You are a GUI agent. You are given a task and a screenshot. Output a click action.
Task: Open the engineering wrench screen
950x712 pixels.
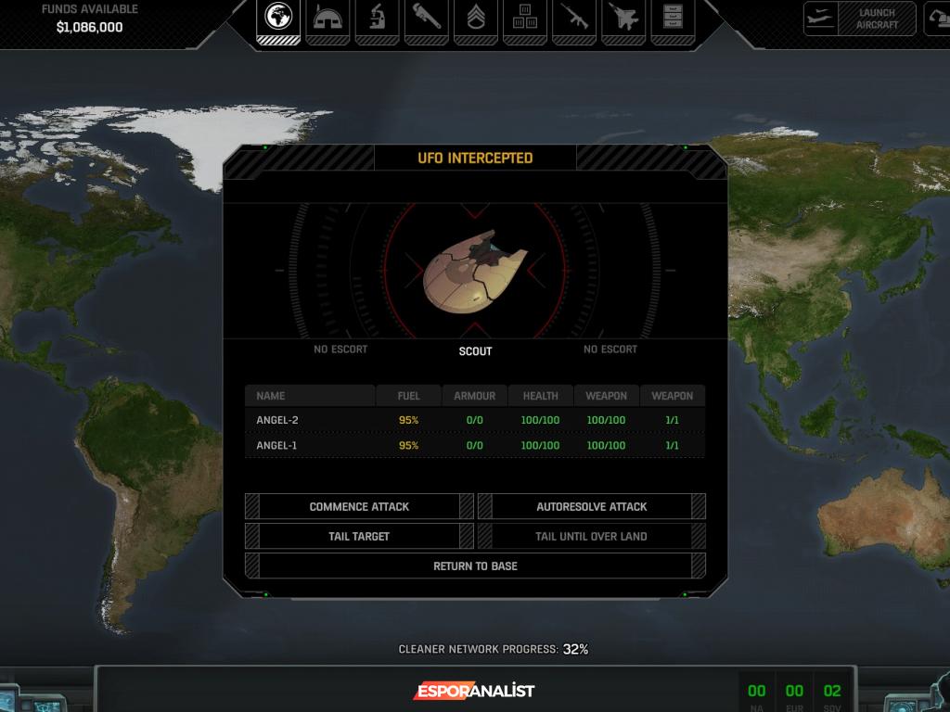(426, 18)
